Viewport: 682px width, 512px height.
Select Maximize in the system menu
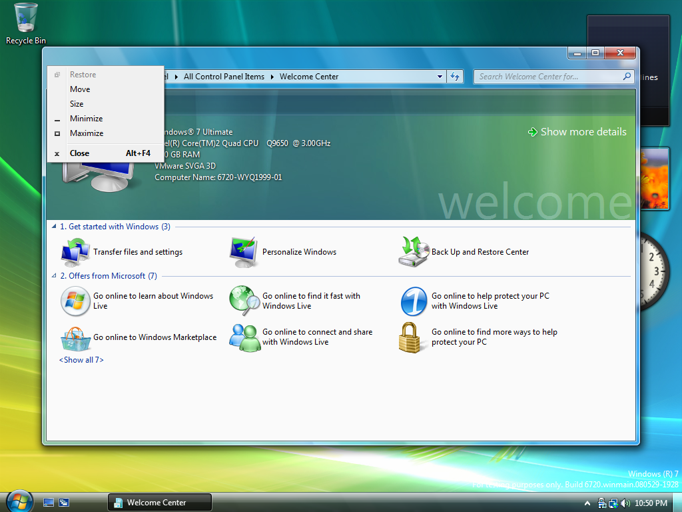pyautogui.click(x=87, y=133)
